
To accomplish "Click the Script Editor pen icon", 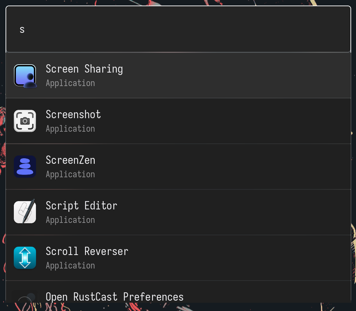I will pyautogui.click(x=25, y=212).
